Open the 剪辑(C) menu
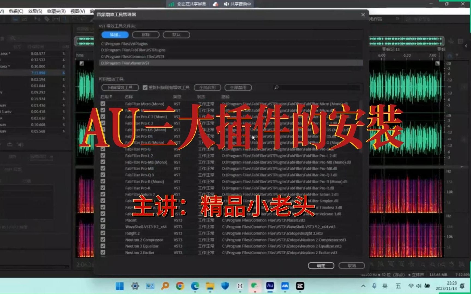 16,11
